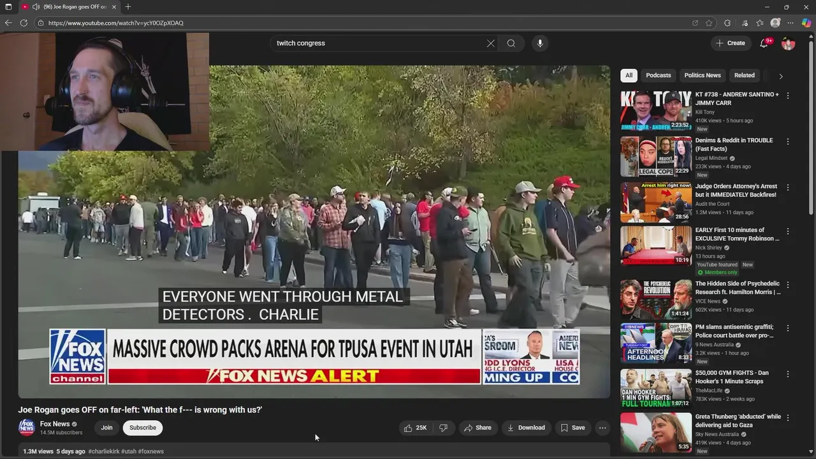
Task: Open YouTube notifications bell
Action: tap(764, 43)
